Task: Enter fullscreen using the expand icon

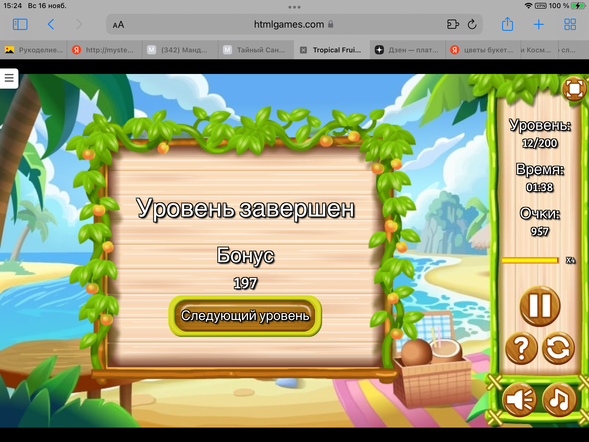Action: tap(574, 89)
